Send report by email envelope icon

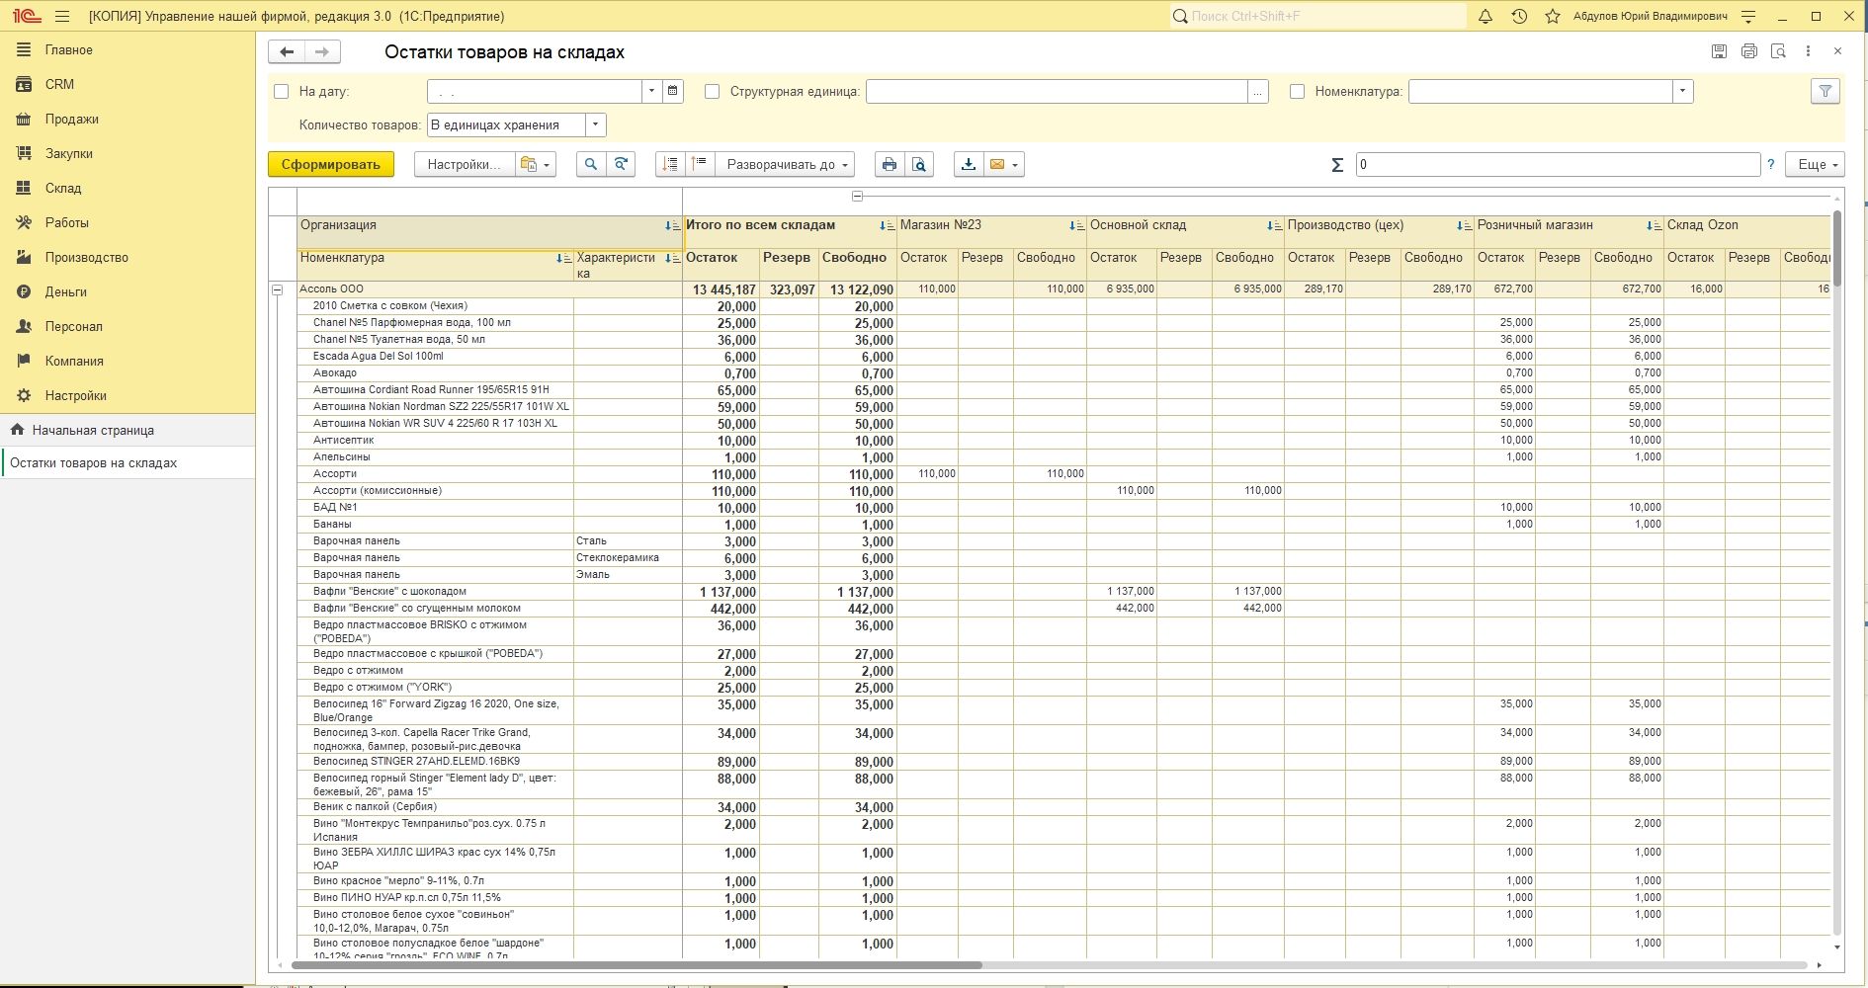tap(997, 164)
